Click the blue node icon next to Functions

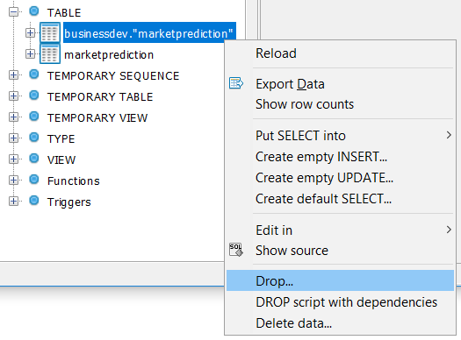point(34,180)
